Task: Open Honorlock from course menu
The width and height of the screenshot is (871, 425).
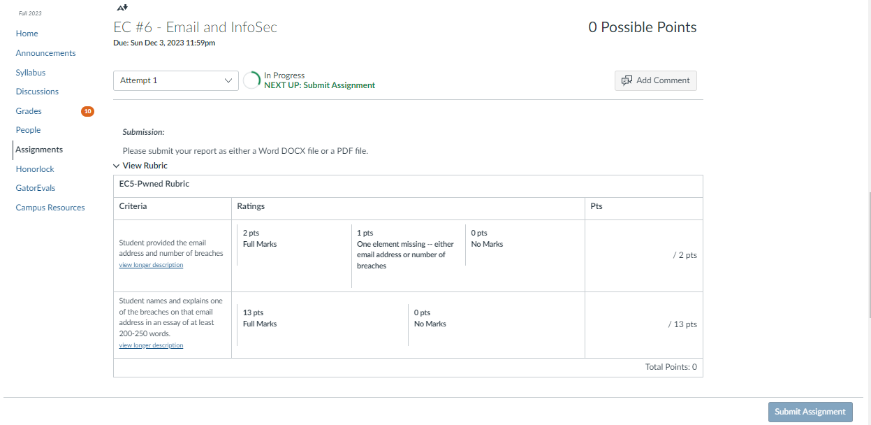Action: click(35, 169)
